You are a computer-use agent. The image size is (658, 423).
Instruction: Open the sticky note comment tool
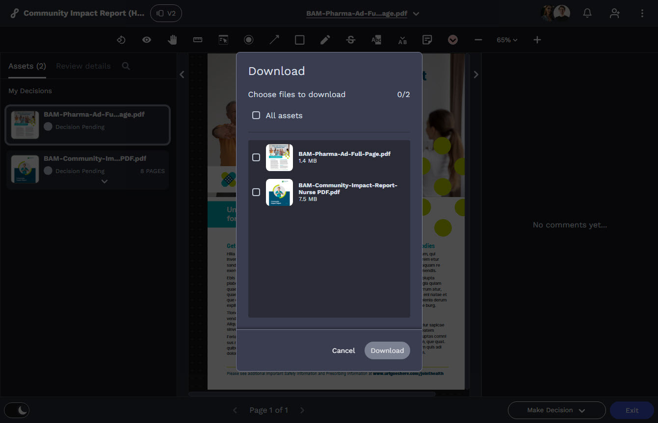[x=427, y=40]
